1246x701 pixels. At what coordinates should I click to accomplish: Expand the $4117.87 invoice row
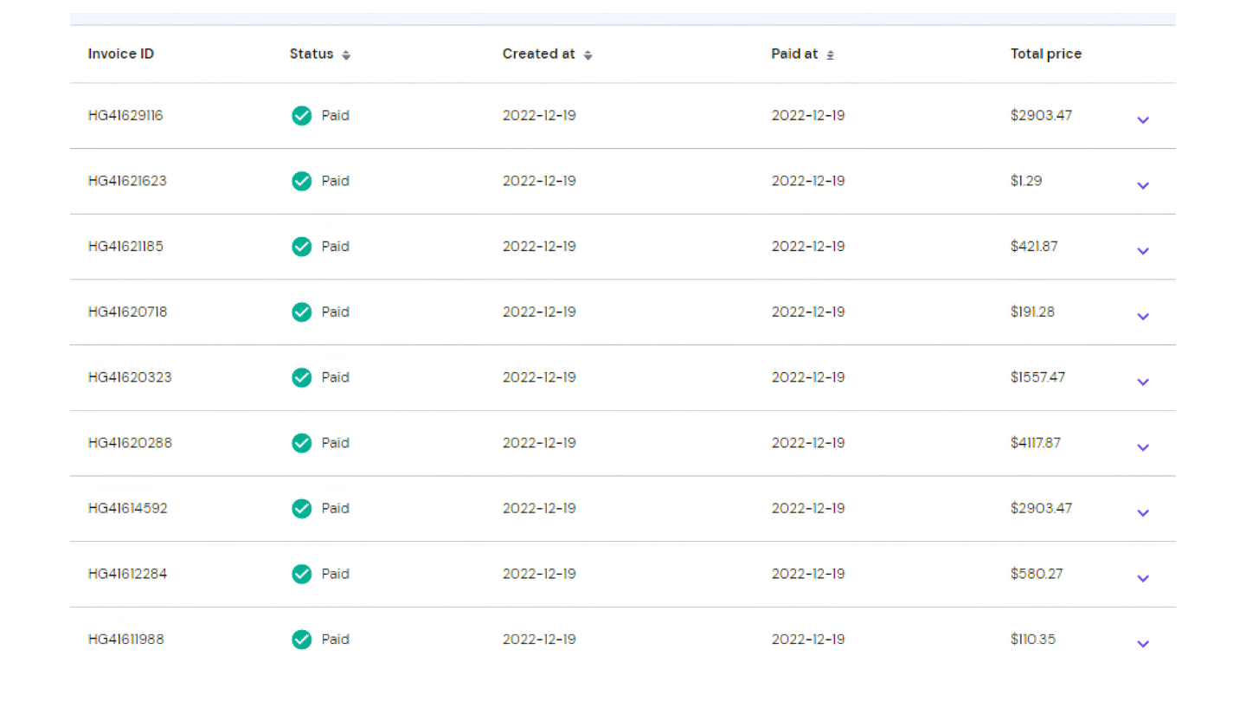pyautogui.click(x=1142, y=447)
